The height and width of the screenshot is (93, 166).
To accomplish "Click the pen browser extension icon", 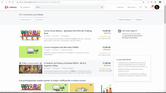I will tap(155, 2).
